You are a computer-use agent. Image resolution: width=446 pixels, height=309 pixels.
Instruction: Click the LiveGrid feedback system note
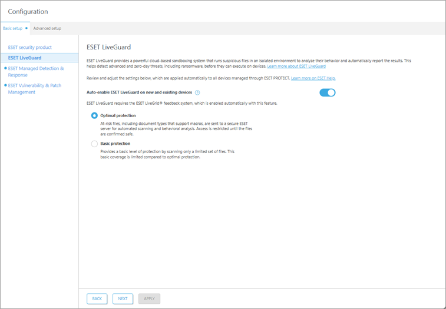point(182,104)
